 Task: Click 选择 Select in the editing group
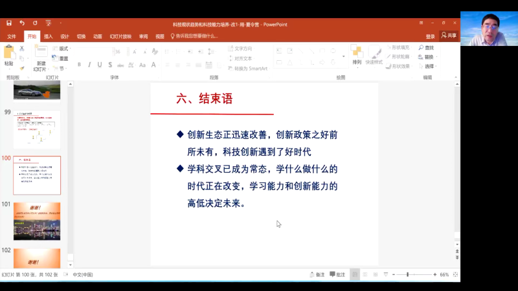[x=427, y=67]
